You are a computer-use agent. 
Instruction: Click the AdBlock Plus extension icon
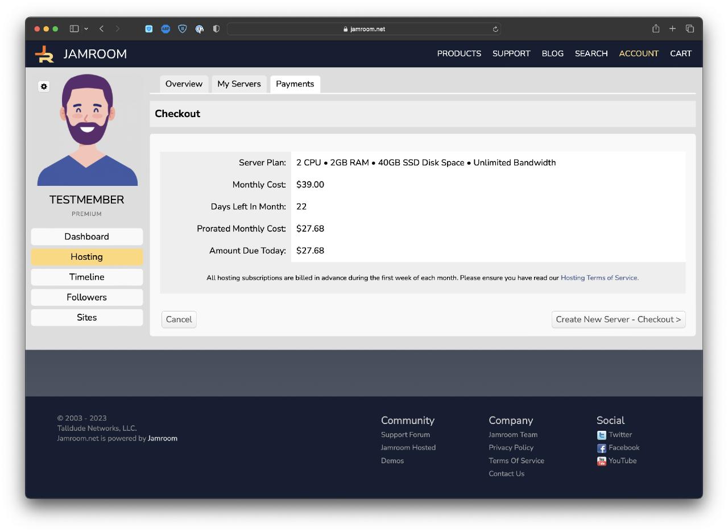[166, 29]
